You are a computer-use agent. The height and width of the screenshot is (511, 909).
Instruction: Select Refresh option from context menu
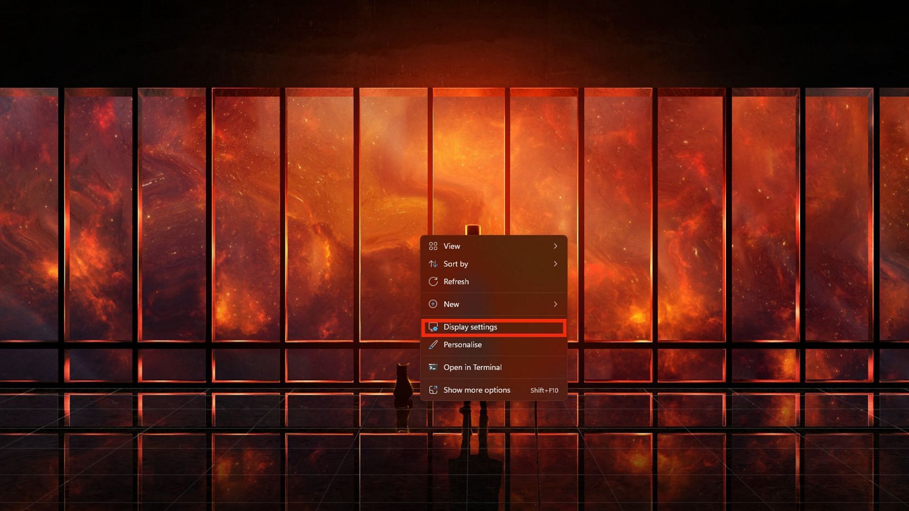(456, 281)
